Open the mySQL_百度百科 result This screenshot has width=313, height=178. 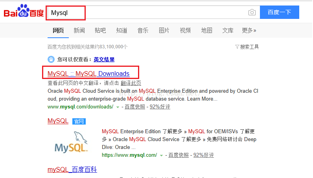click(72, 169)
